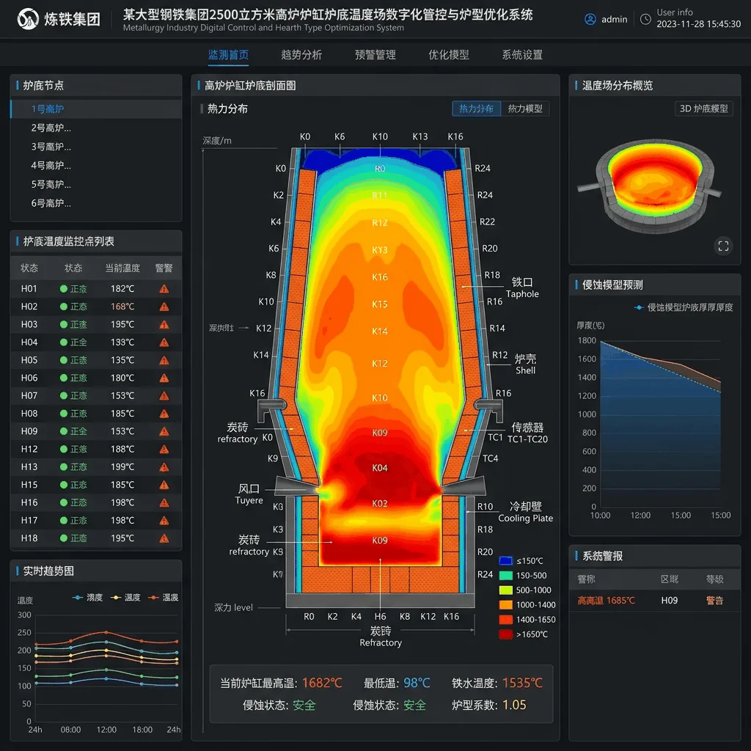Image resolution: width=751 pixels, height=751 pixels.
Task: Click the left Tuyere nozzle in diagram
Action: pos(298,486)
